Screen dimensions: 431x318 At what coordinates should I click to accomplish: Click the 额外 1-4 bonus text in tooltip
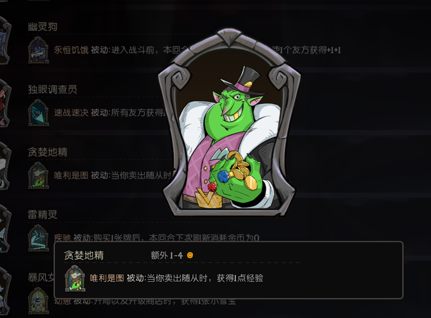point(167,255)
